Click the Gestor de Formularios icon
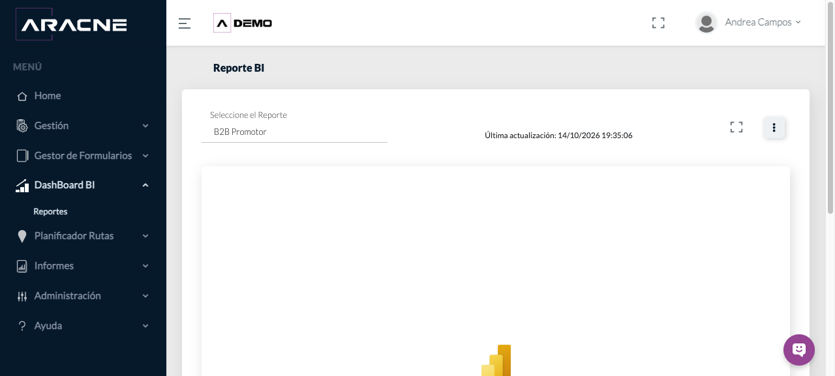The width and height of the screenshot is (835, 376). (x=22, y=156)
